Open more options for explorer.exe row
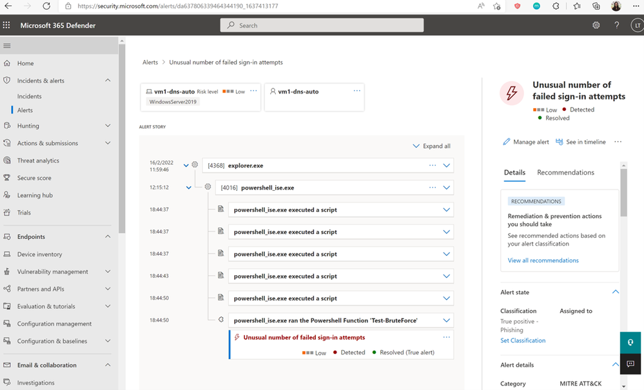This screenshot has width=644, height=390. tap(433, 165)
